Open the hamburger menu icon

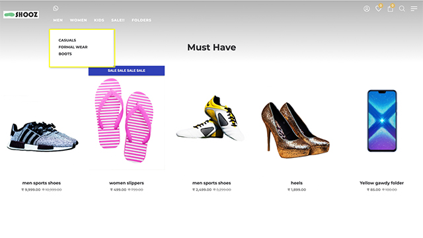tap(414, 9)
